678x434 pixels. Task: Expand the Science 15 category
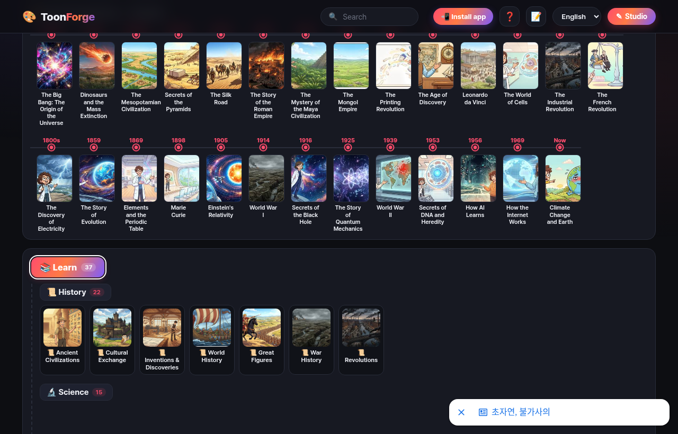click(76, 392)
